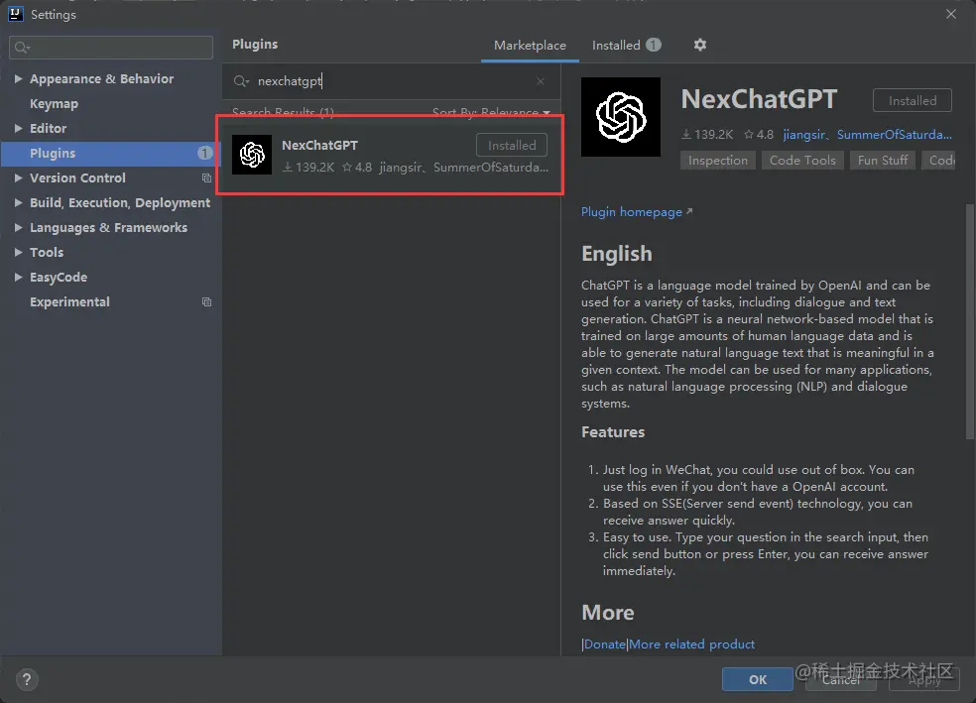Screen dimensions: 976x703
Task: Open the plugins gear settings menu
Action: pyautogui.click(x=699, y=45)
